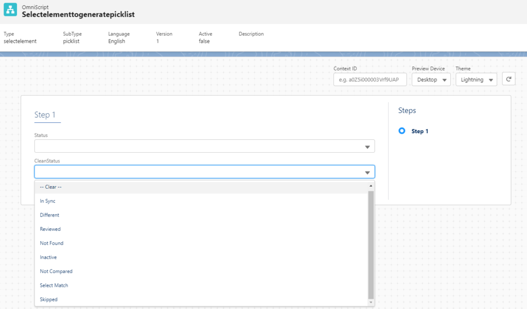Click the selectelement Type value
Viewport: 527px width, 309px height.
[x=20, y=41]
